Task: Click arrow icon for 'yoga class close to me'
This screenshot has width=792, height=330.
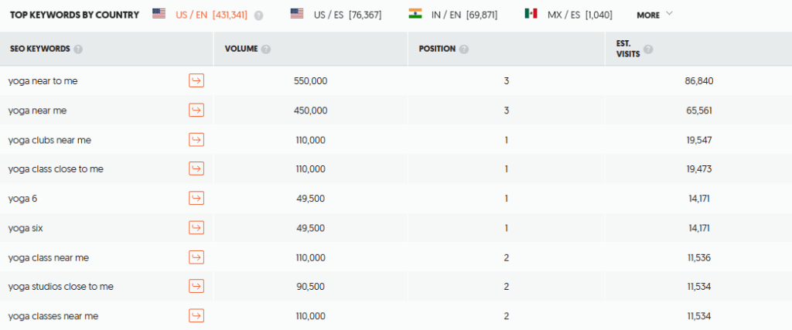Action: tap(196, 169)
